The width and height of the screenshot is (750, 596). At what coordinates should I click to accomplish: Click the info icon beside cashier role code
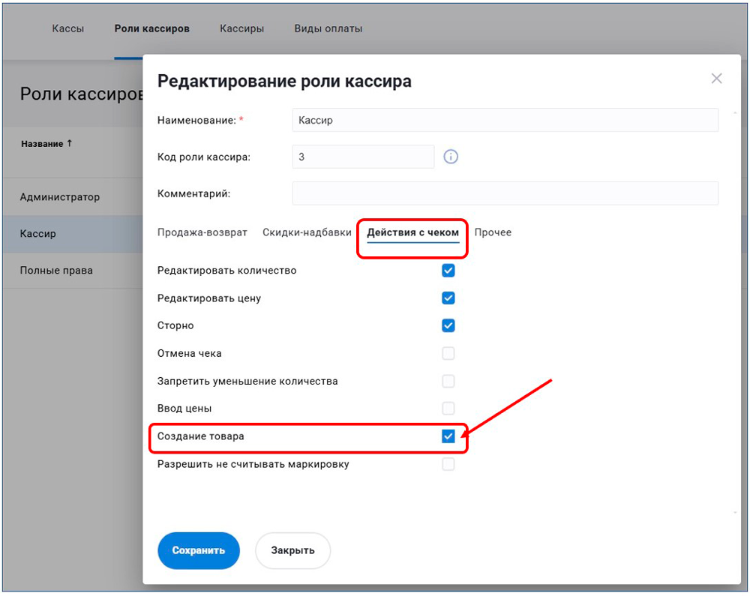coord(451,157)
